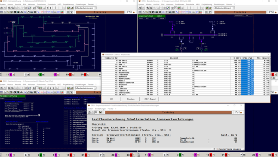Toggle fourth gesperrt checkbox in Netzberechnung panel

pos(32,110)
